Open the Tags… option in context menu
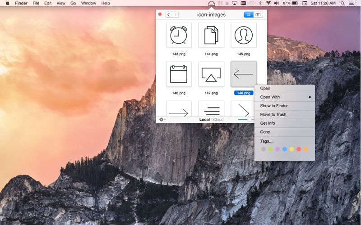 [x=266, y=141]
